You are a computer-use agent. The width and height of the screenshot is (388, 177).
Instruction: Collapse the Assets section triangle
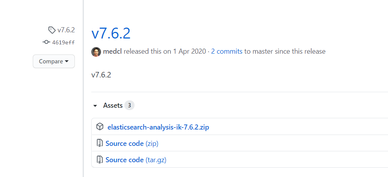[95, 106]
